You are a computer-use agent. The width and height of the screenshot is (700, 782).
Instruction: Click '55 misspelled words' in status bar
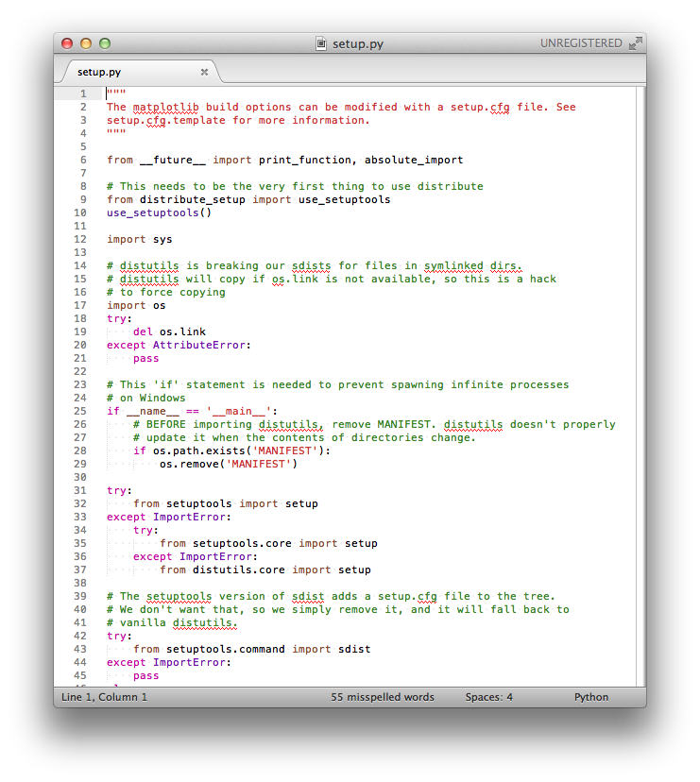[x=383, y=697]
